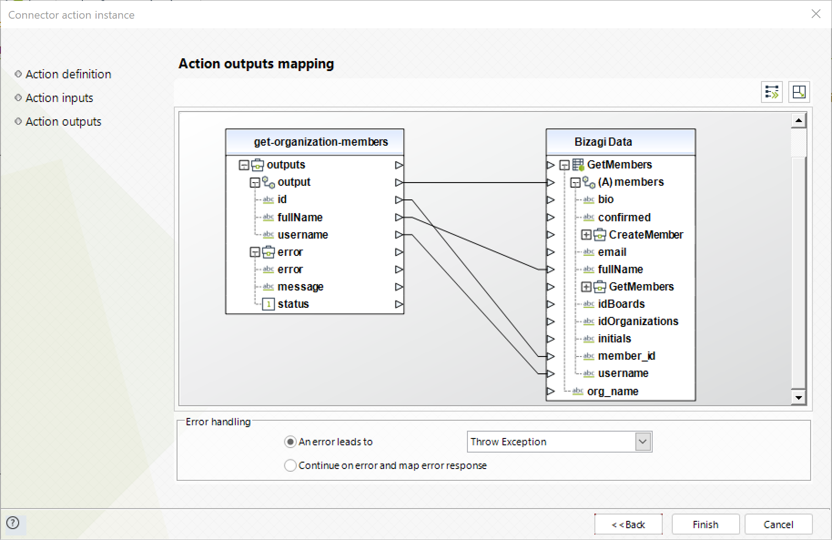Select the source fullName field under output
The image size is (832, 540).
300,218
